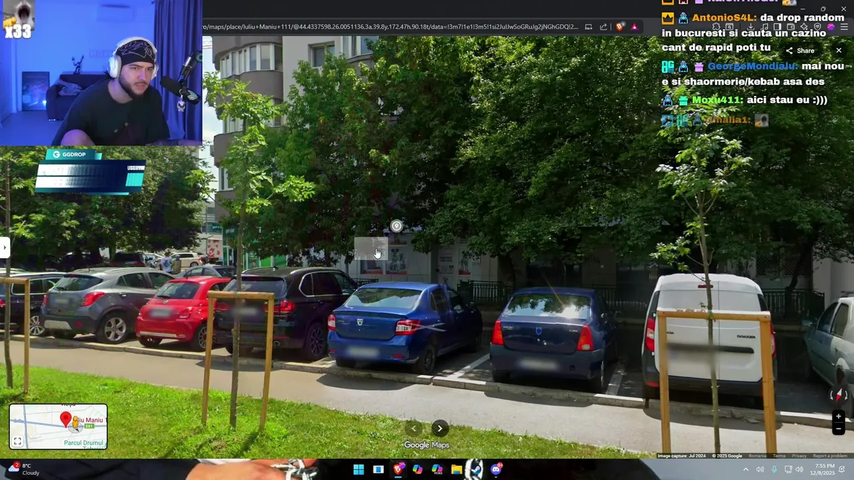Zoom in with the plus button
This screenshot has height=480, width=854.
pyautogui.click(x=839, y=417)
